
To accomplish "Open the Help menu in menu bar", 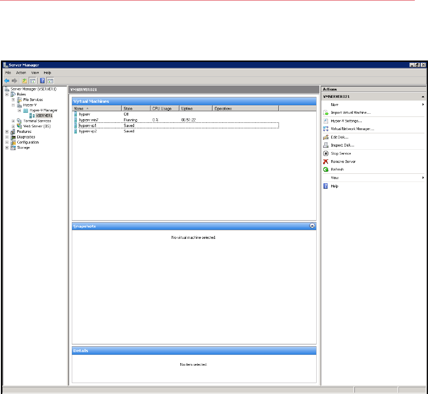I will [x=48, y=73].
